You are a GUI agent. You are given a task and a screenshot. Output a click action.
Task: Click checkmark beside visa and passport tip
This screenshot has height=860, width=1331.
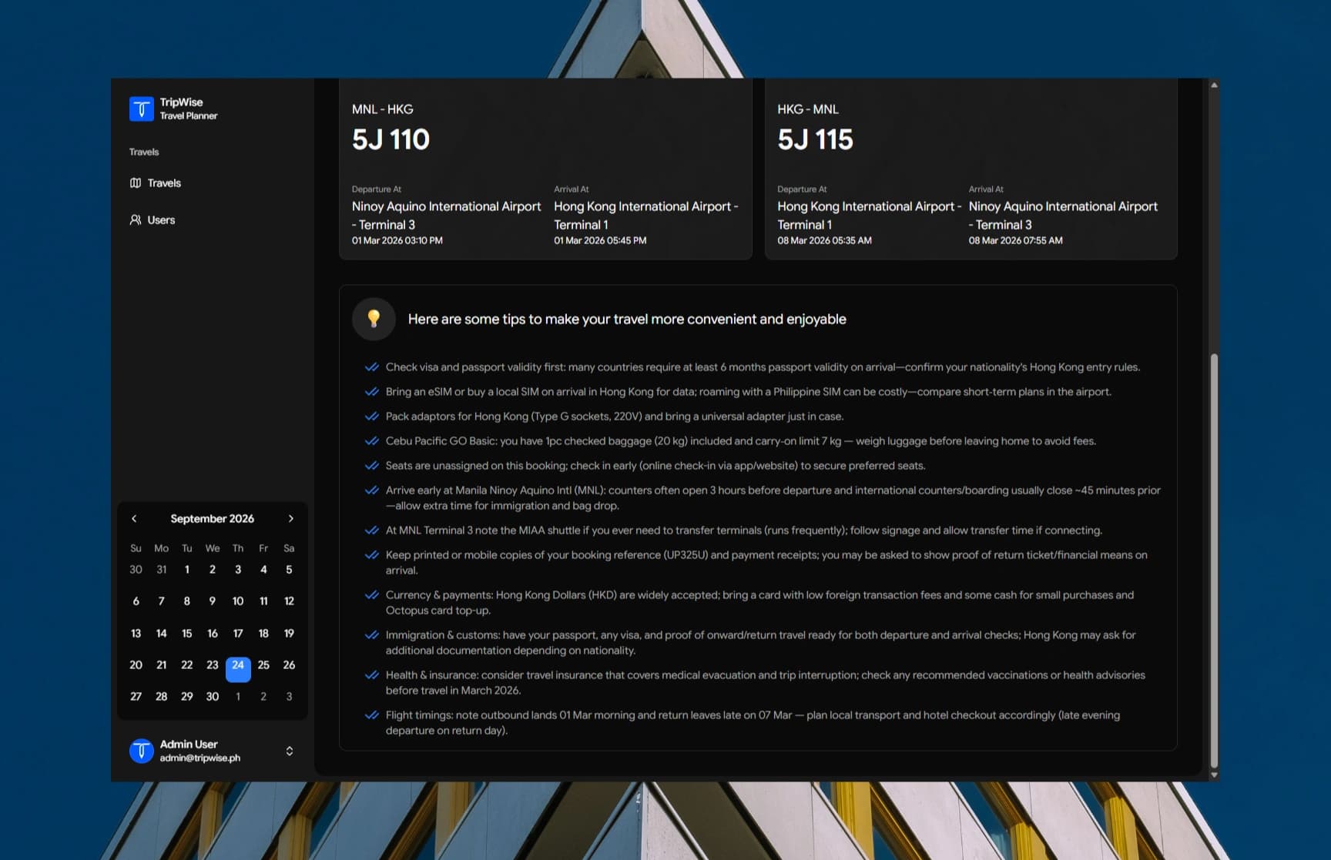pyautogui.click(x=371, y=367)
